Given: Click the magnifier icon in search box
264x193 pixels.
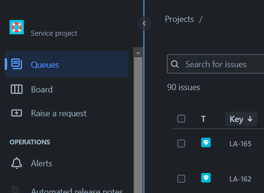Looking at the screenshot, I should 175,64.
